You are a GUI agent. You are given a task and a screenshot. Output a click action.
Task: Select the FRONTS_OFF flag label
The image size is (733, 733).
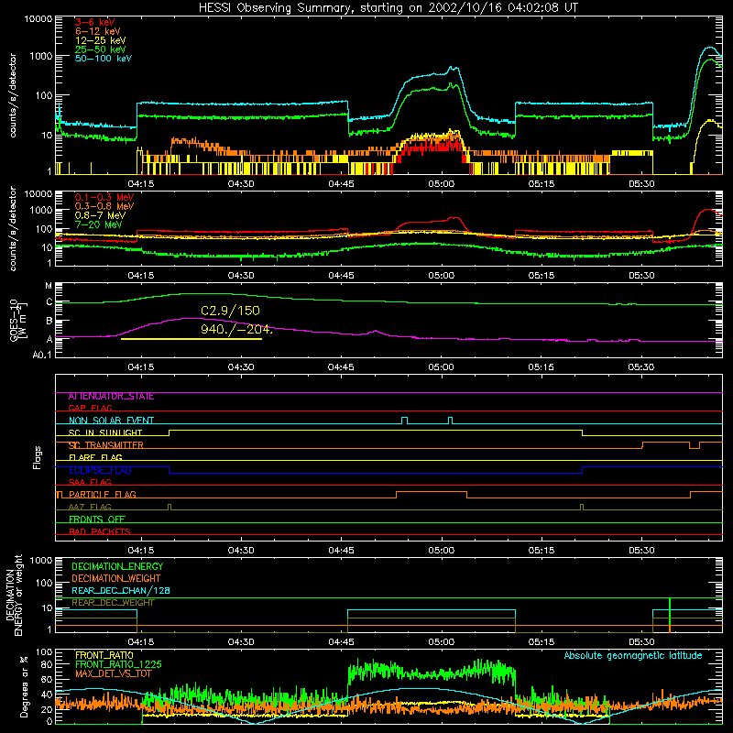[97, 520]
